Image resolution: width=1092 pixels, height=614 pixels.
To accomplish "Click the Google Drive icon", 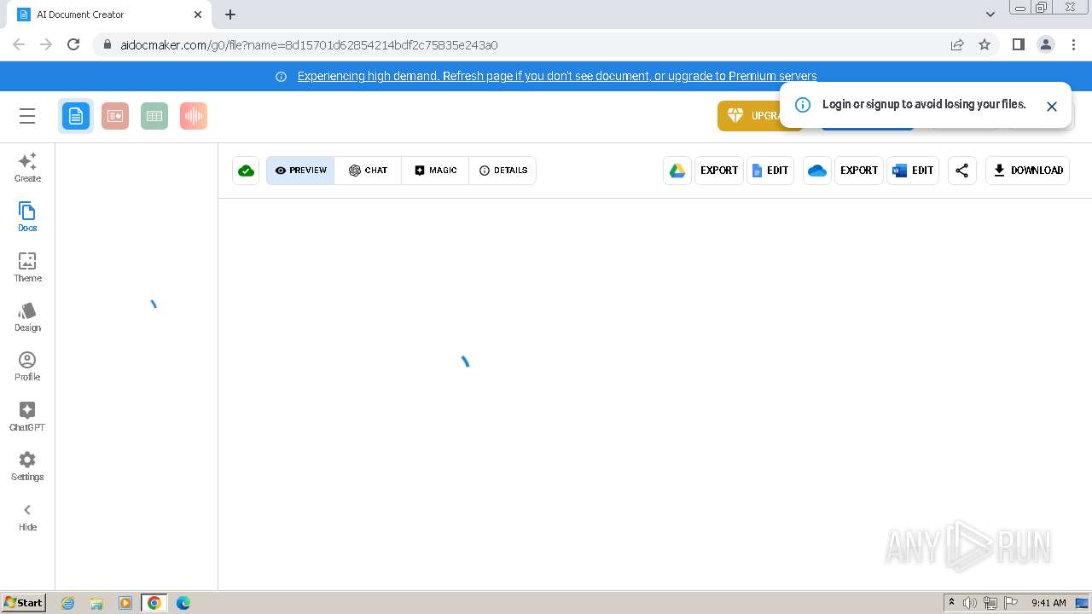I will point(677,171).
